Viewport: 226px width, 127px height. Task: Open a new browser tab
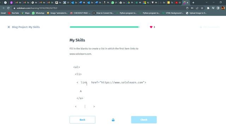click(x=193, y=2)
